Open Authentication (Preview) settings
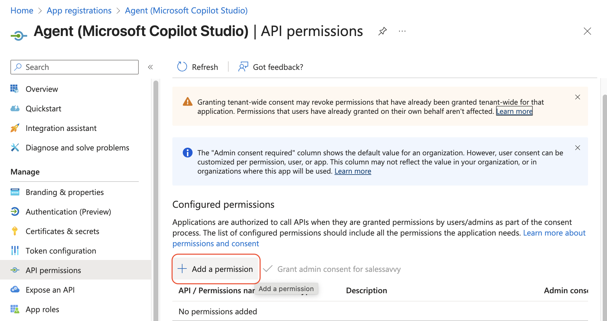 point(68,212)
